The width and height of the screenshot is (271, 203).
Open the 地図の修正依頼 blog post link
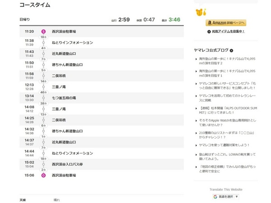point(227,169)
